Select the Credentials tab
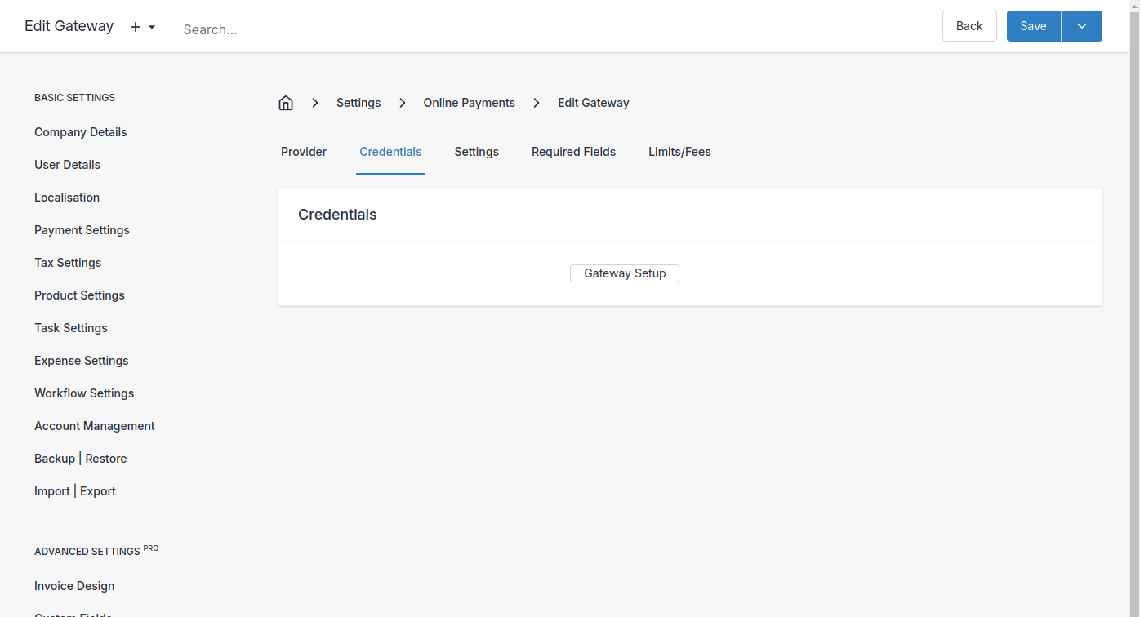 point(390,152)
